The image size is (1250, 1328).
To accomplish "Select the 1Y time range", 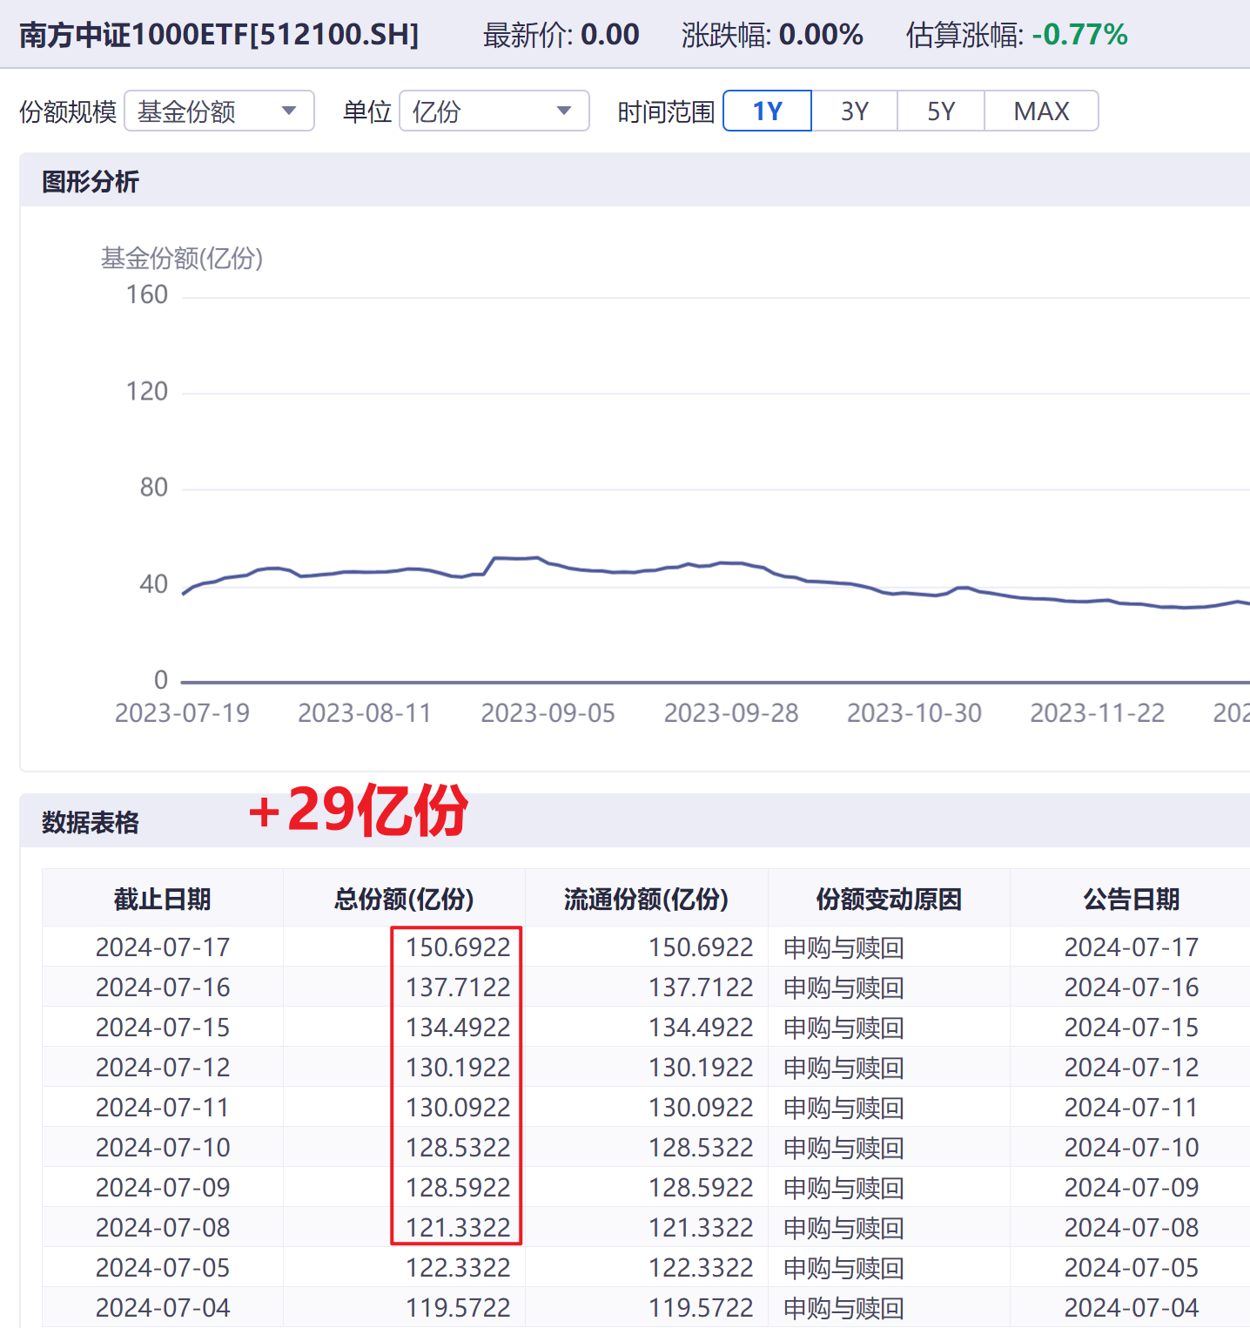I will tap(767, 111).
